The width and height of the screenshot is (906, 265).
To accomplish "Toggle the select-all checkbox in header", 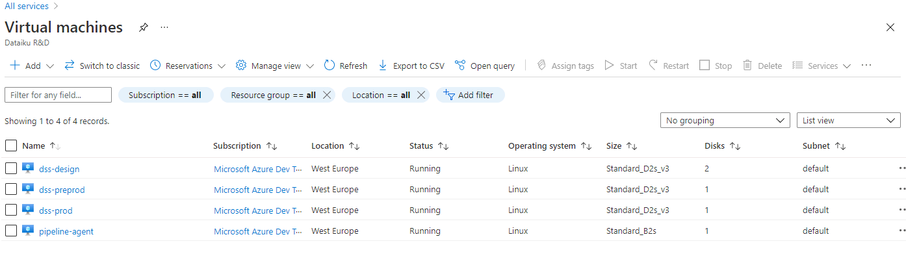I will 11,146.
